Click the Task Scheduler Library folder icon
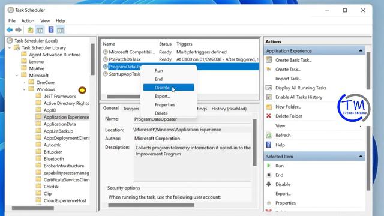The height and width of the screenshot is (216, 384). [17, 47]
